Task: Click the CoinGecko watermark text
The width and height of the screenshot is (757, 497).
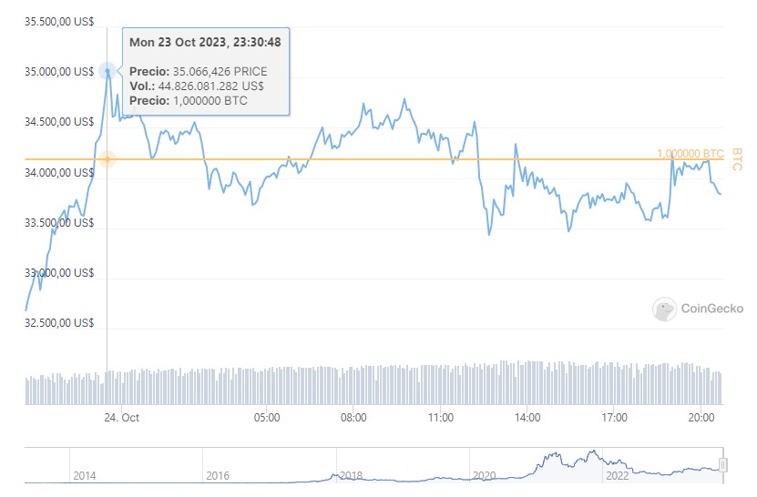Action: (x=711, y=309)
